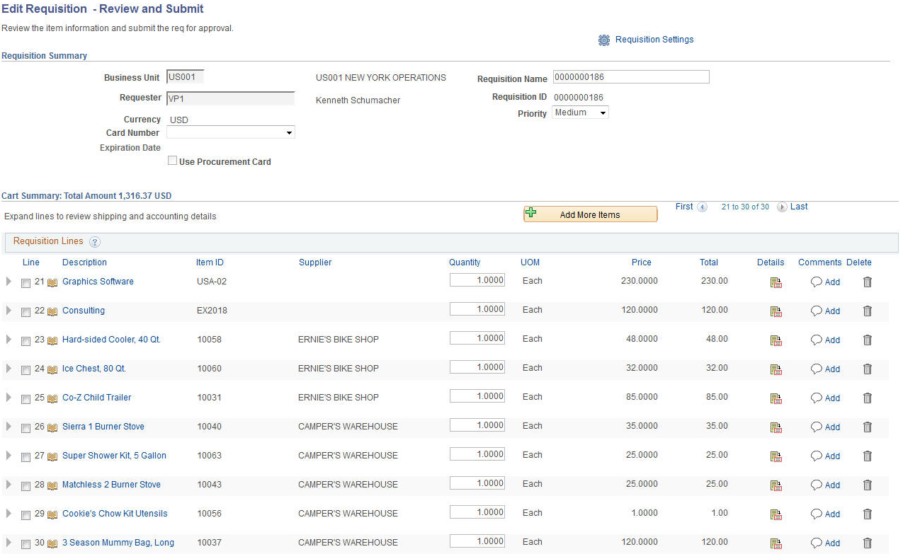Go to previous lines with left arrow
The image size is (903, 554).
(702, 207)
